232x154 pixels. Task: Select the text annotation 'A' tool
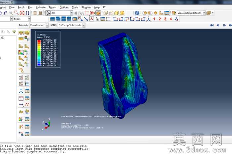91,19
